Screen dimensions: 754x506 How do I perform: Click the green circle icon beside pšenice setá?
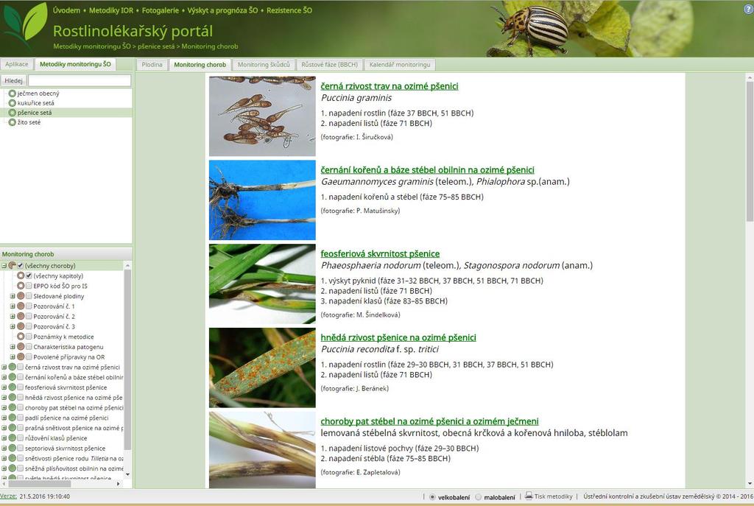pyautogui.click(x=13, y=113)
